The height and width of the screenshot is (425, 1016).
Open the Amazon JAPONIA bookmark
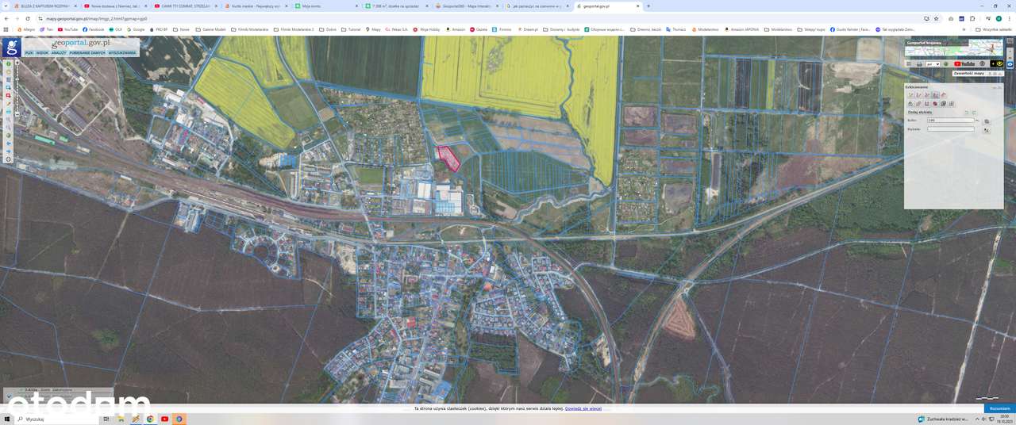(741, 29)
